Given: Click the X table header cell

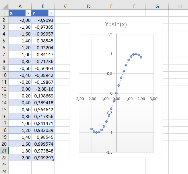Looking at the screenshot, I should 20,13.
